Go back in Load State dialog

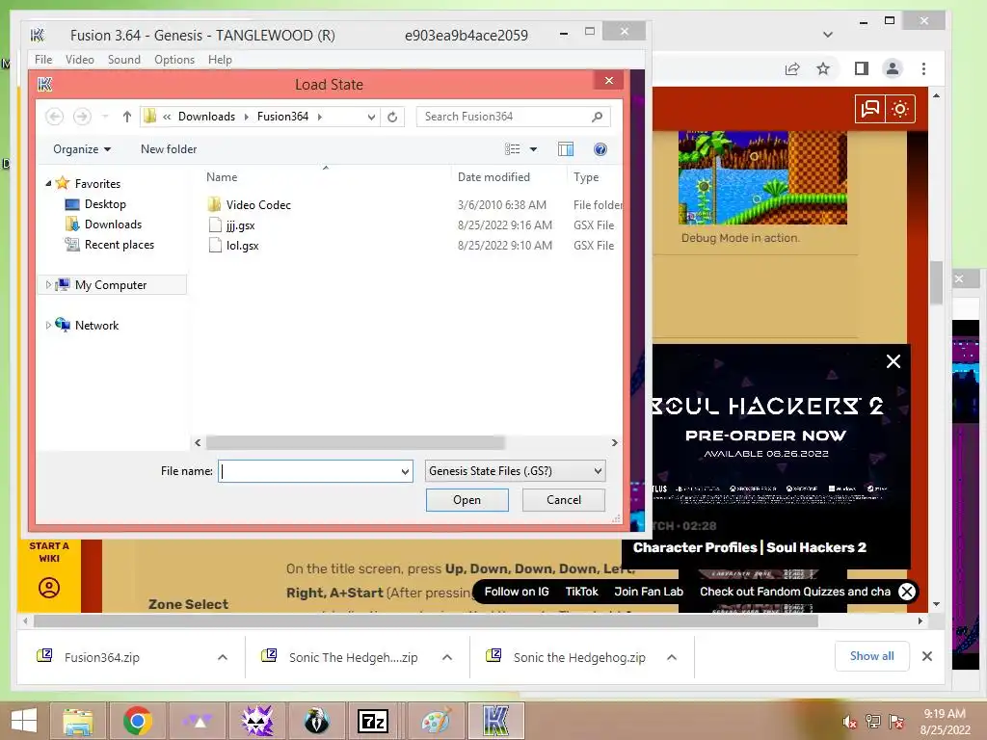55,117
